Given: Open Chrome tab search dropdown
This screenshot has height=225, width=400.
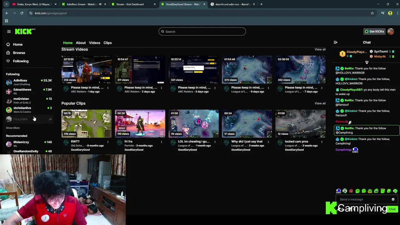Looking at the screenshot, I should [6, 4].
